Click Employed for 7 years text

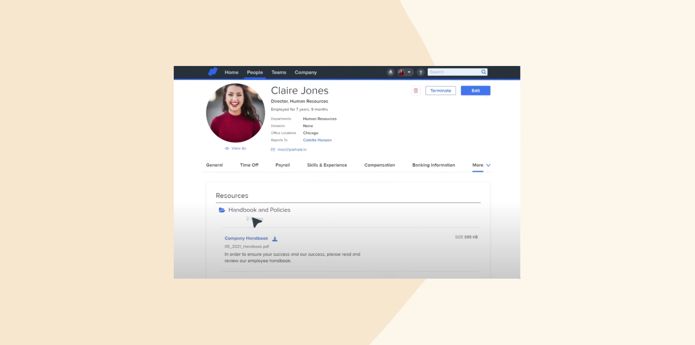299,110
